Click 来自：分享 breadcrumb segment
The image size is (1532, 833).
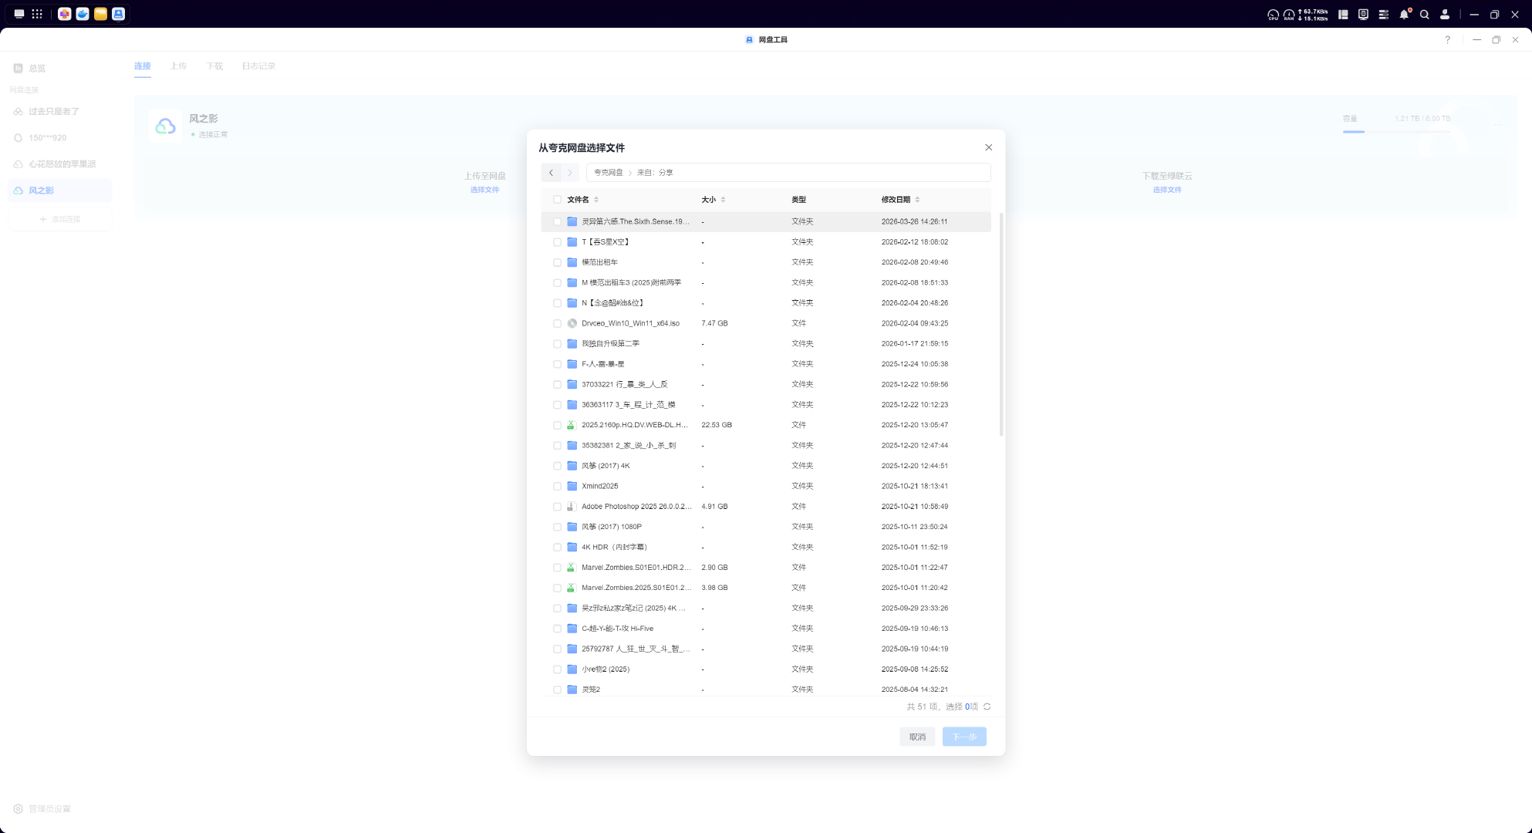click(x=654, y=173)
